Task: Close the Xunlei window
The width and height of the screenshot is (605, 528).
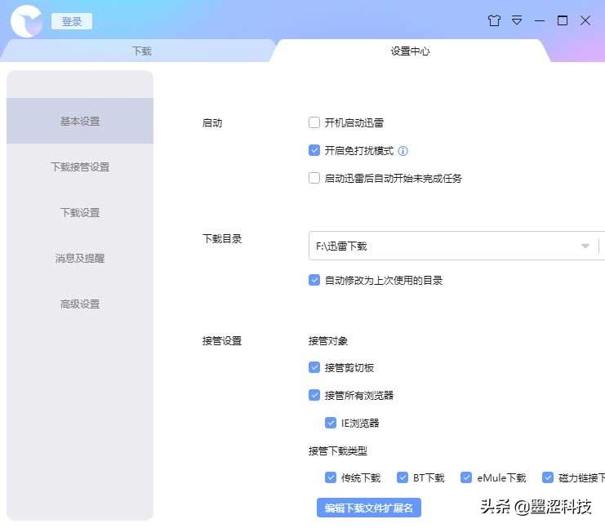Action: [585, 20]
